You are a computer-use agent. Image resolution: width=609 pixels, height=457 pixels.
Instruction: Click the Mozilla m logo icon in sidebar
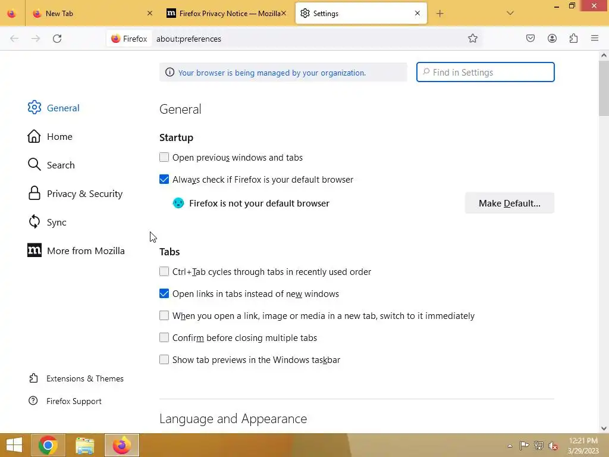[x=34, y=251]
